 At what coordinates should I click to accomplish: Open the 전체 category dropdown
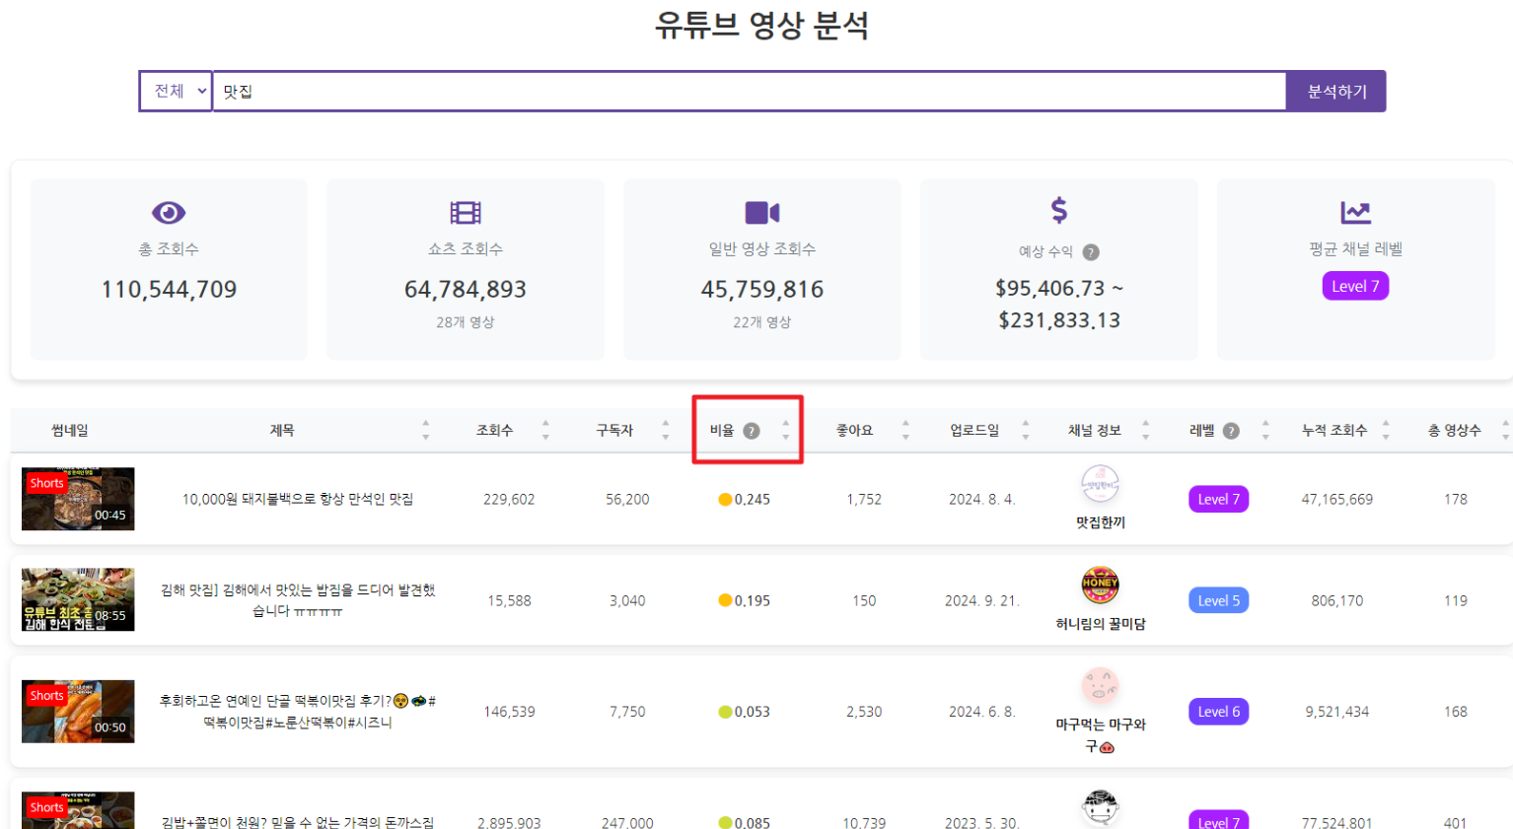[176, 92]
